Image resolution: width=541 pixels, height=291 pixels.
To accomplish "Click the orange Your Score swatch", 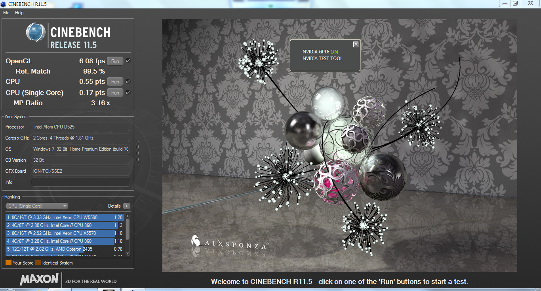I will click(x=8, y=263).
